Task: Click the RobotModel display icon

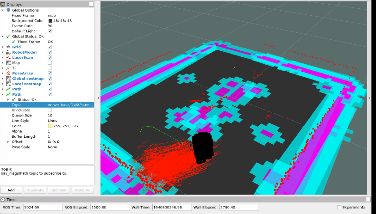Action: pyautogui.click(x=8, y=52)
